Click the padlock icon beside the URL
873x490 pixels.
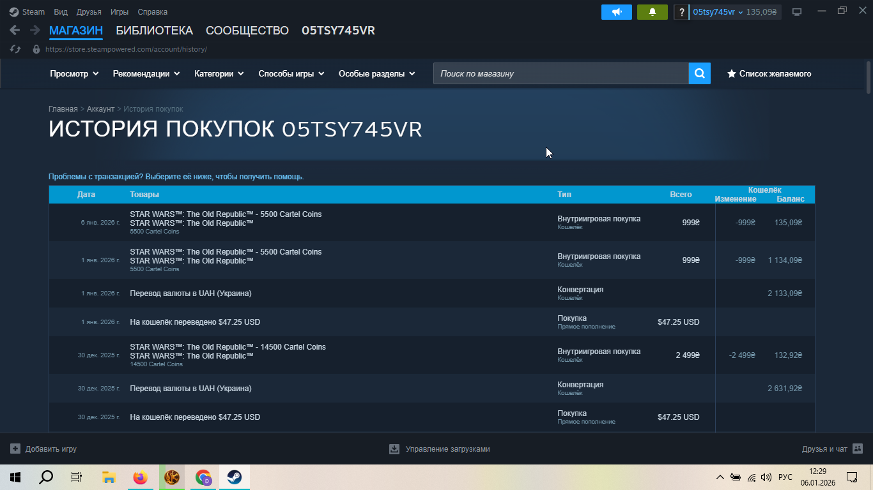click(x=36, y=49)
